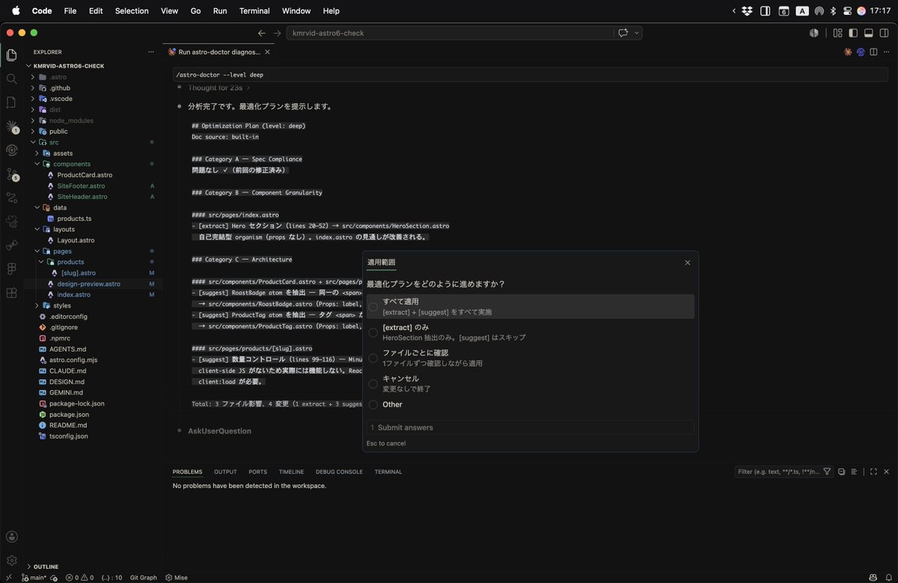
Task: Open the Claude Code panel with badge 1
Action: (x=11, y=126)
